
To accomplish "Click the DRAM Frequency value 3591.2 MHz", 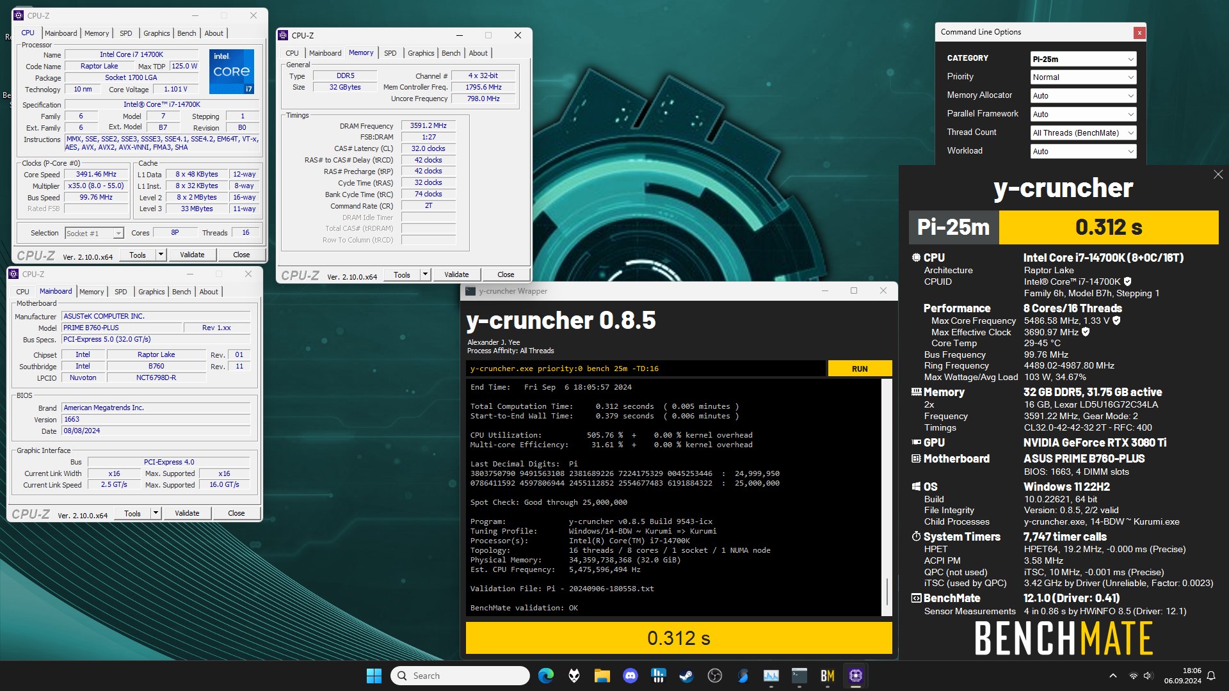I will point(428,125).
